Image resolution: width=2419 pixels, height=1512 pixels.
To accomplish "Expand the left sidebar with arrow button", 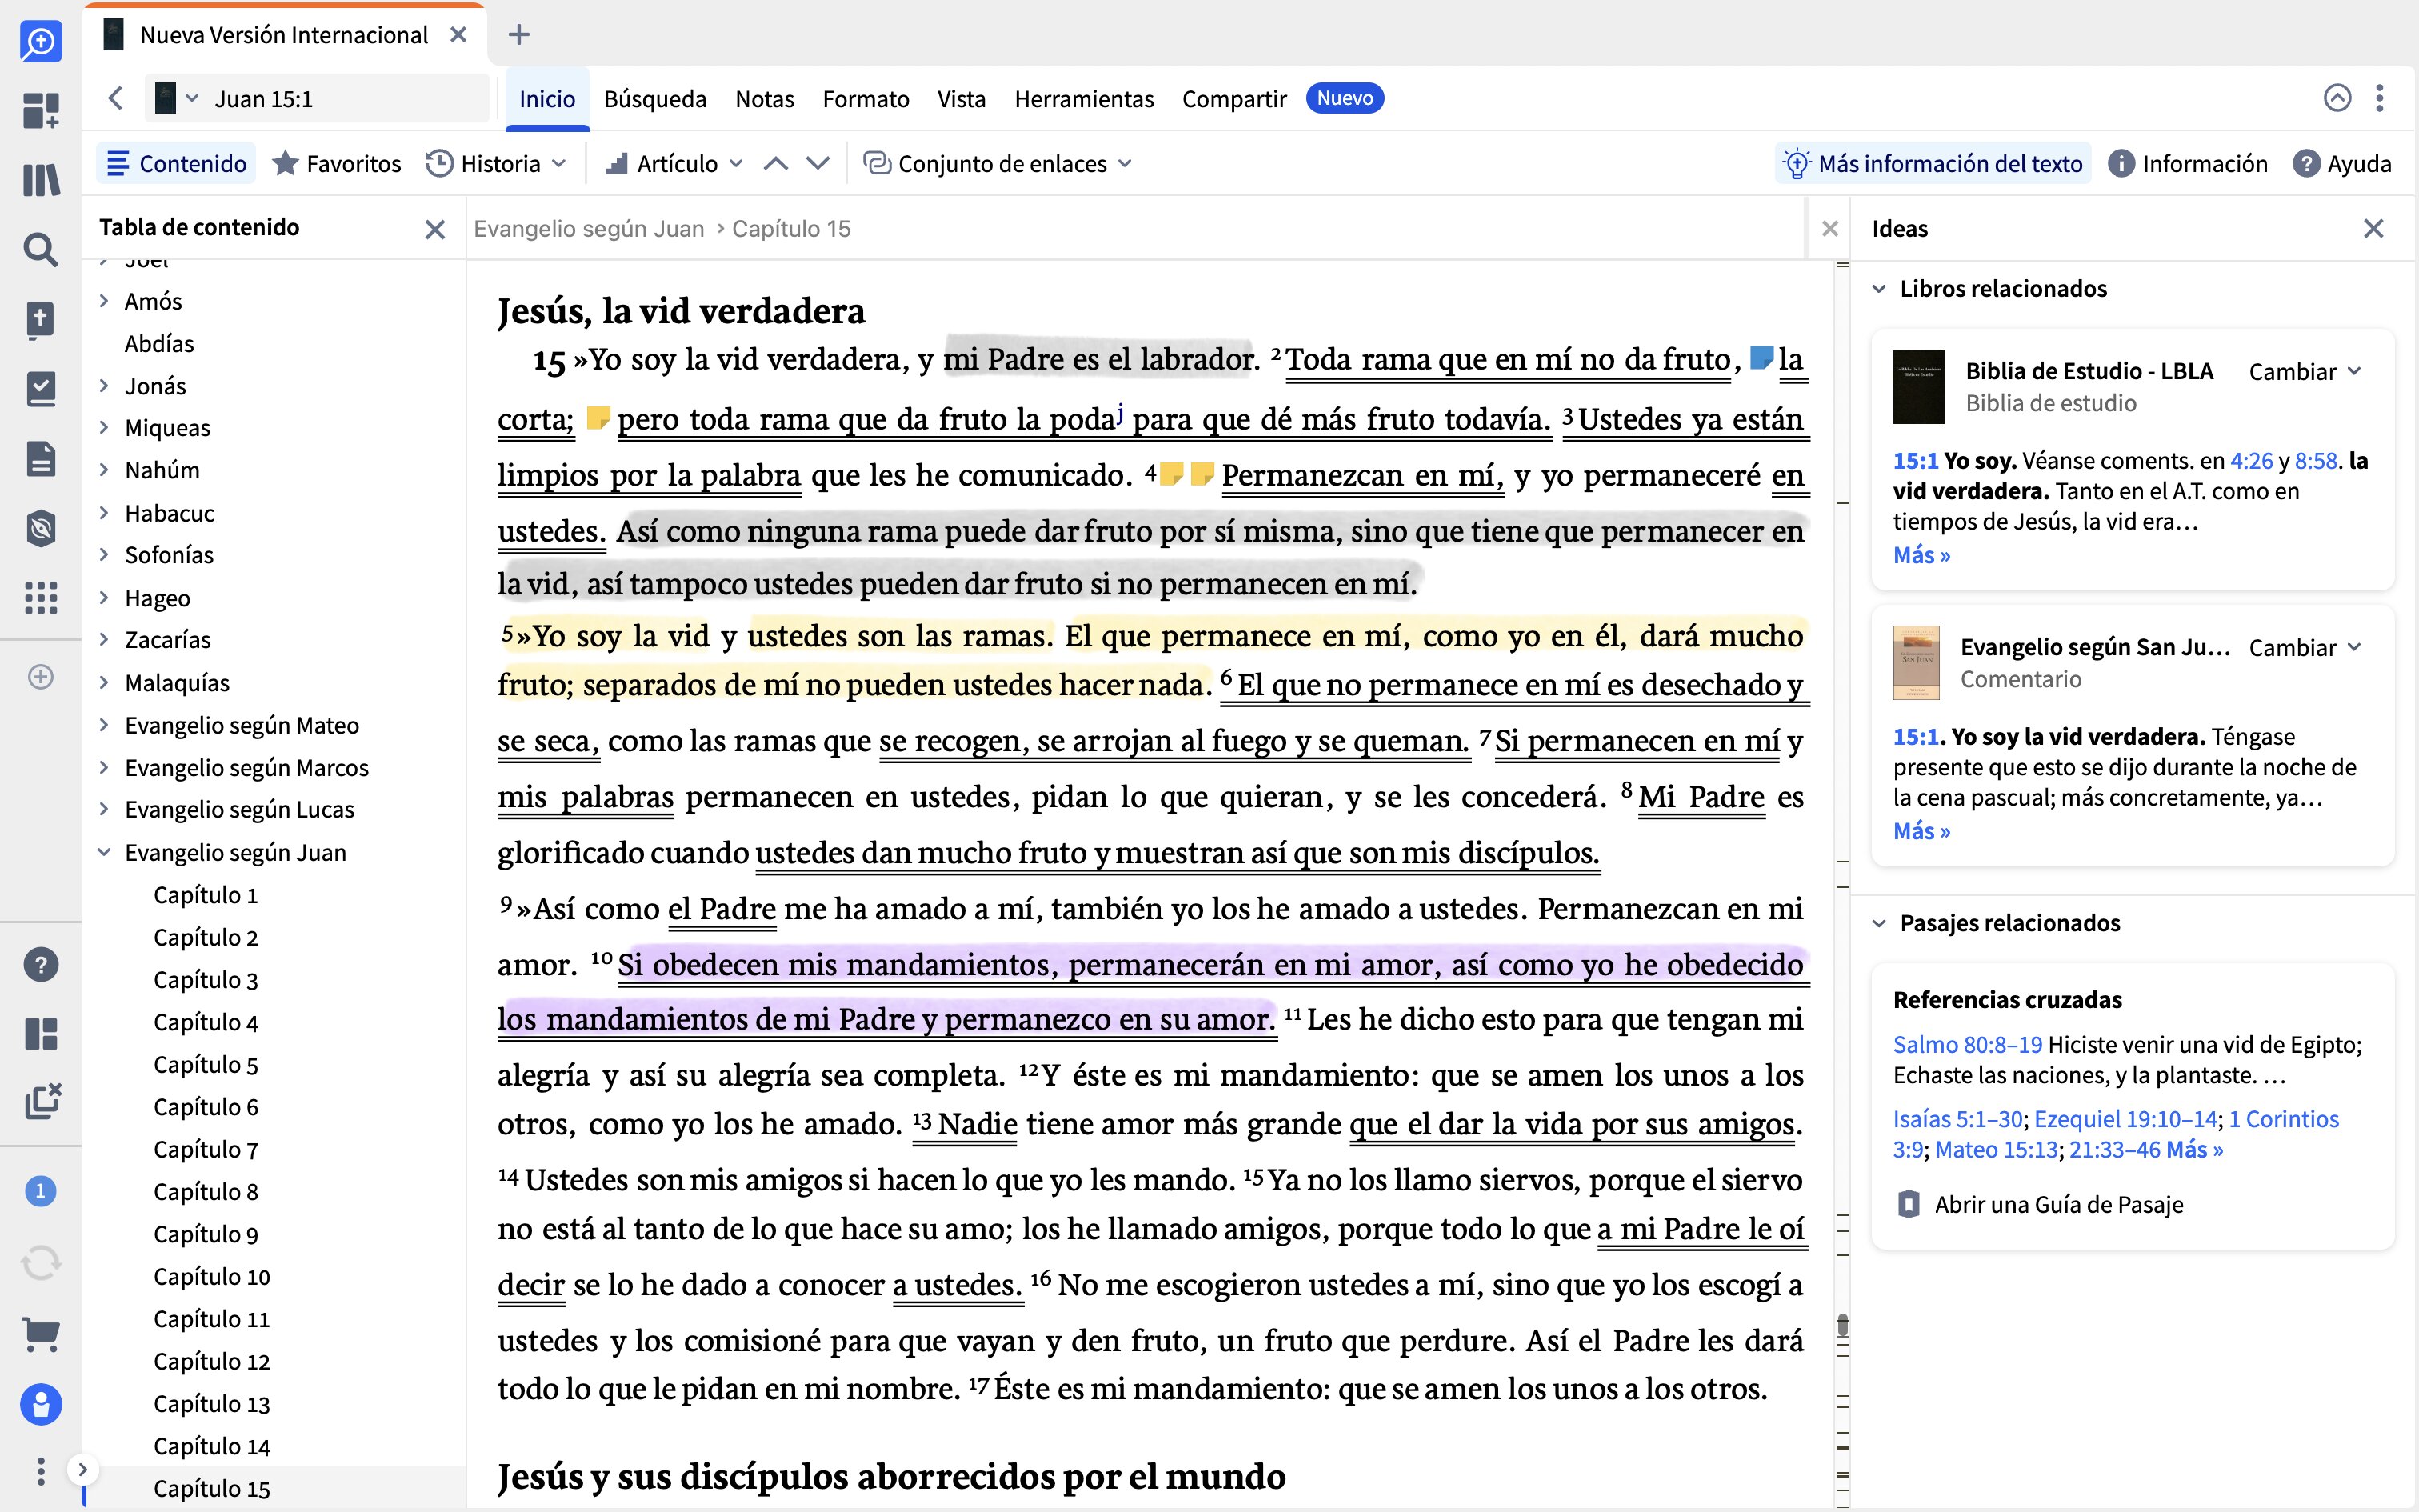I will [83, 1469].
